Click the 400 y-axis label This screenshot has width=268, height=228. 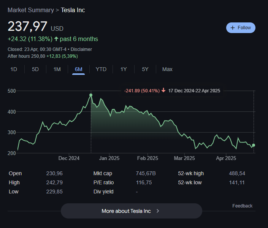pos(12,112)
